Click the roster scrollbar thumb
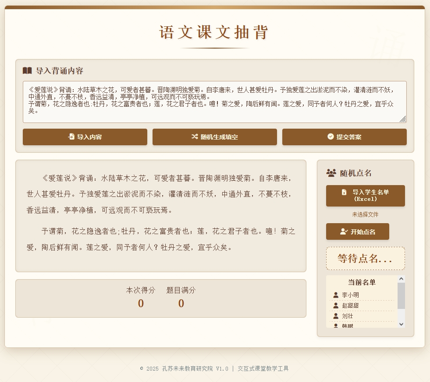The image size is (430, 382). [x=401, y=296]
